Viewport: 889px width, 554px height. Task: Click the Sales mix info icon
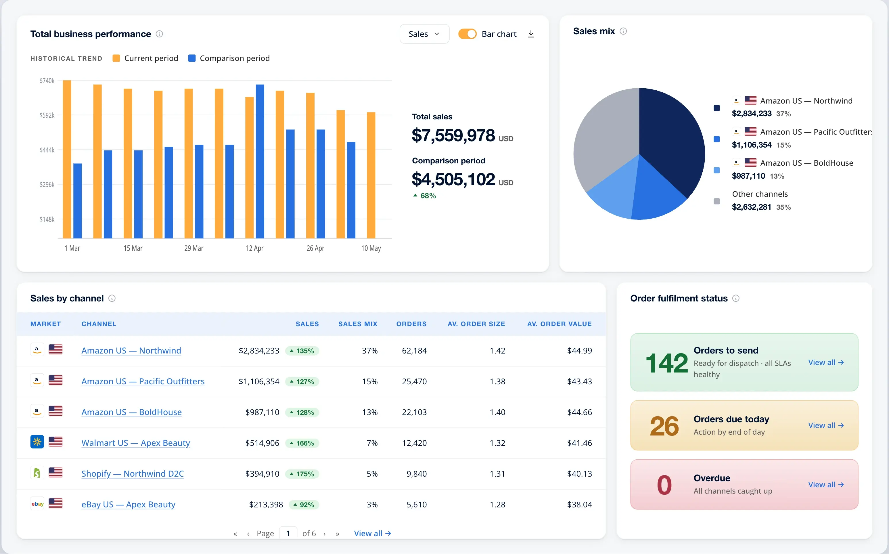[623, 31]
